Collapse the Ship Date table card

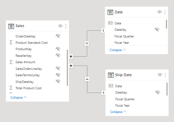(118, 112)
